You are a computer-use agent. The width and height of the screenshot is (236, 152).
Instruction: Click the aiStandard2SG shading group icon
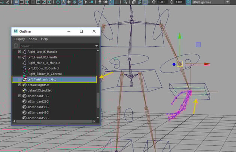24,102
